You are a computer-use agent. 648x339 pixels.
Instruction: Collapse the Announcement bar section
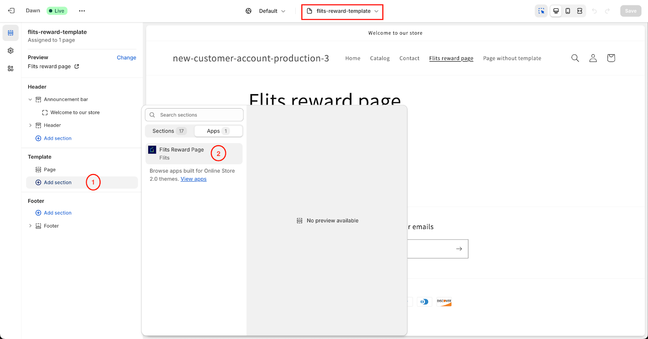point(30,100)
